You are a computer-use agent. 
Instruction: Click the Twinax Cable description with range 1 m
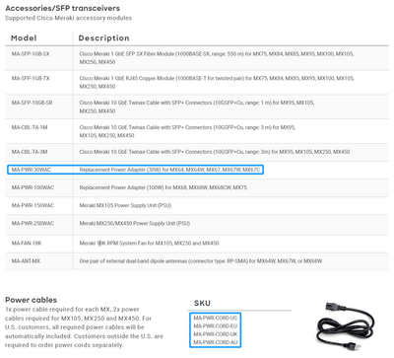pos(197,107)
